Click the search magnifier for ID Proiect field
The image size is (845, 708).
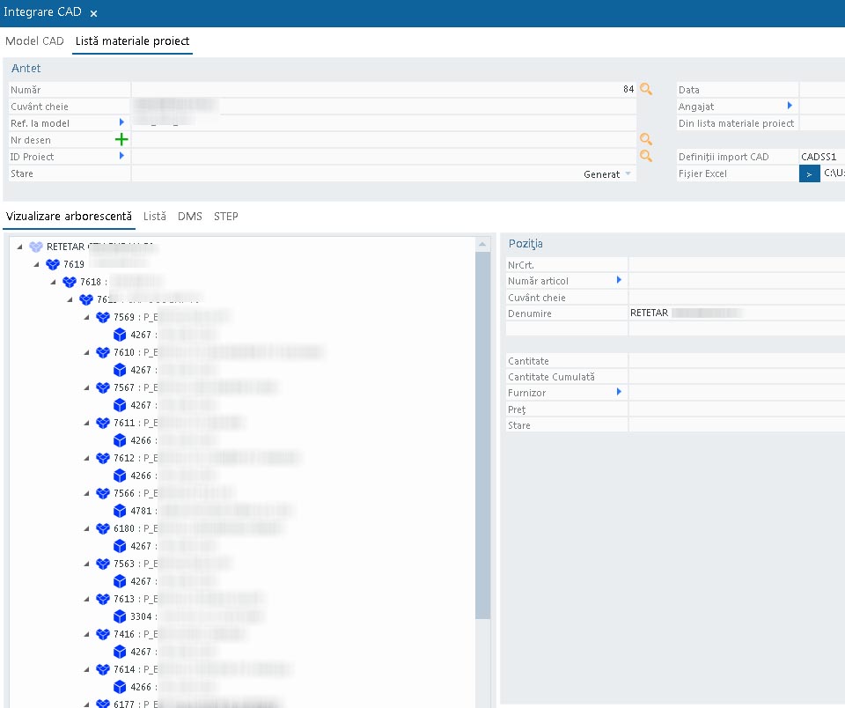pyautogui.click(x=646, y=156)
